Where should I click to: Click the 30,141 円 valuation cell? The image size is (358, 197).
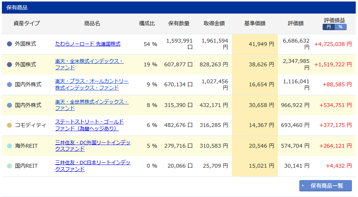tap(297, 166)
